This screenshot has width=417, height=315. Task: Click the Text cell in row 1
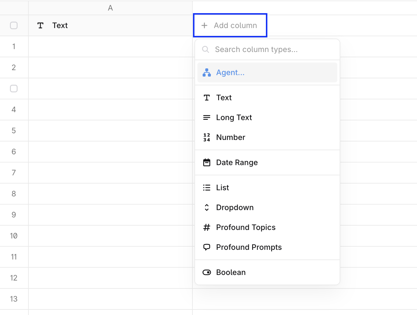(110, 46)
